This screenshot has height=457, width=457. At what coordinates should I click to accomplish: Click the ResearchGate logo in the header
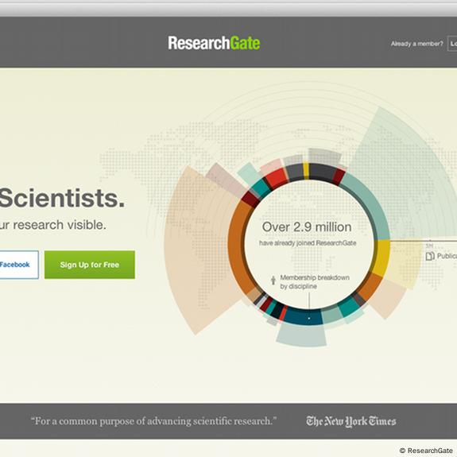(x=214, y=43)
